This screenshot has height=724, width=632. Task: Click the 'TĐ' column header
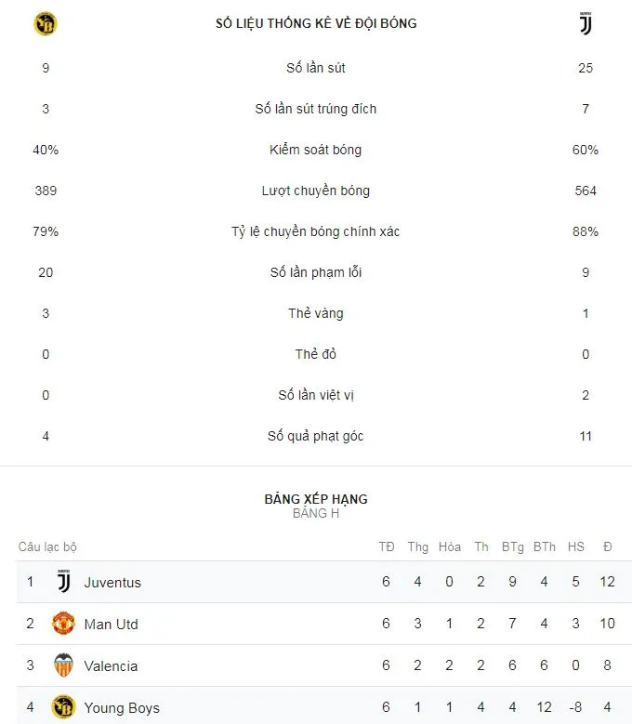click(387, 546)
